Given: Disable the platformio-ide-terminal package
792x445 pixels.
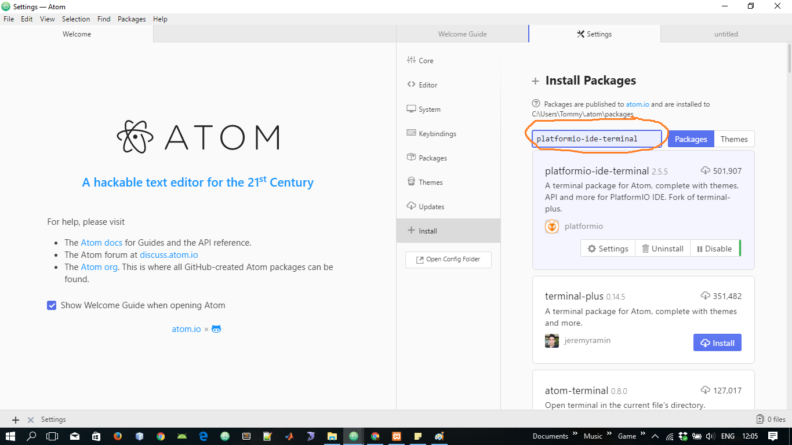Looking at the screenshot, I should (x=714, y=248).
